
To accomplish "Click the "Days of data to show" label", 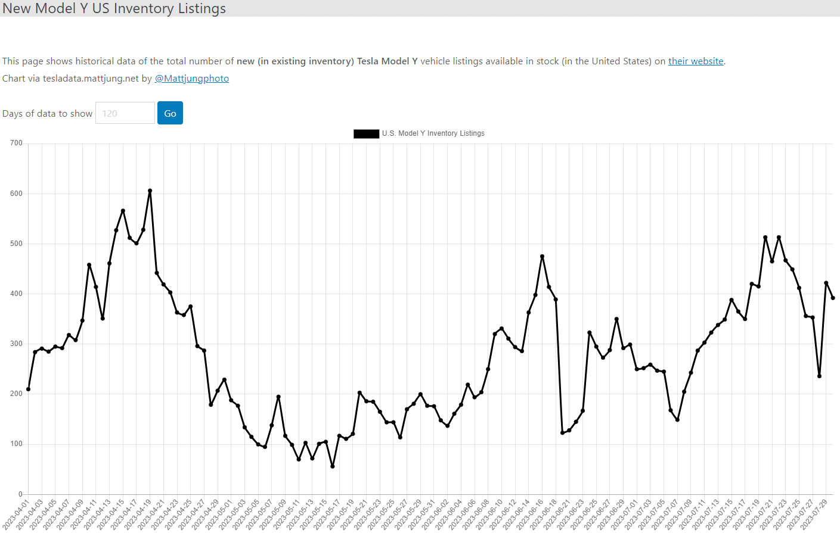I will [x=48, y=113].
